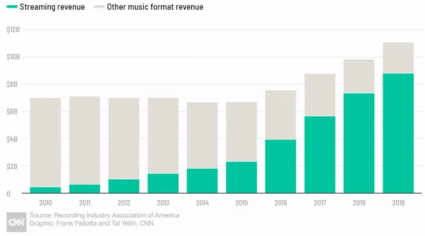
Task: Click the 2017 green streaming bar
Action: click(320, 154)
